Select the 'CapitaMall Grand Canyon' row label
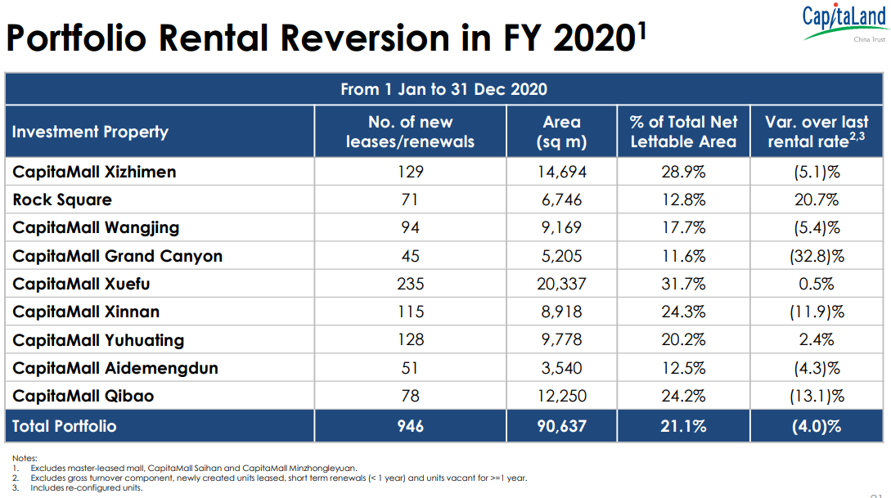This screenshot has height=498, width=891. pos(118,256)
